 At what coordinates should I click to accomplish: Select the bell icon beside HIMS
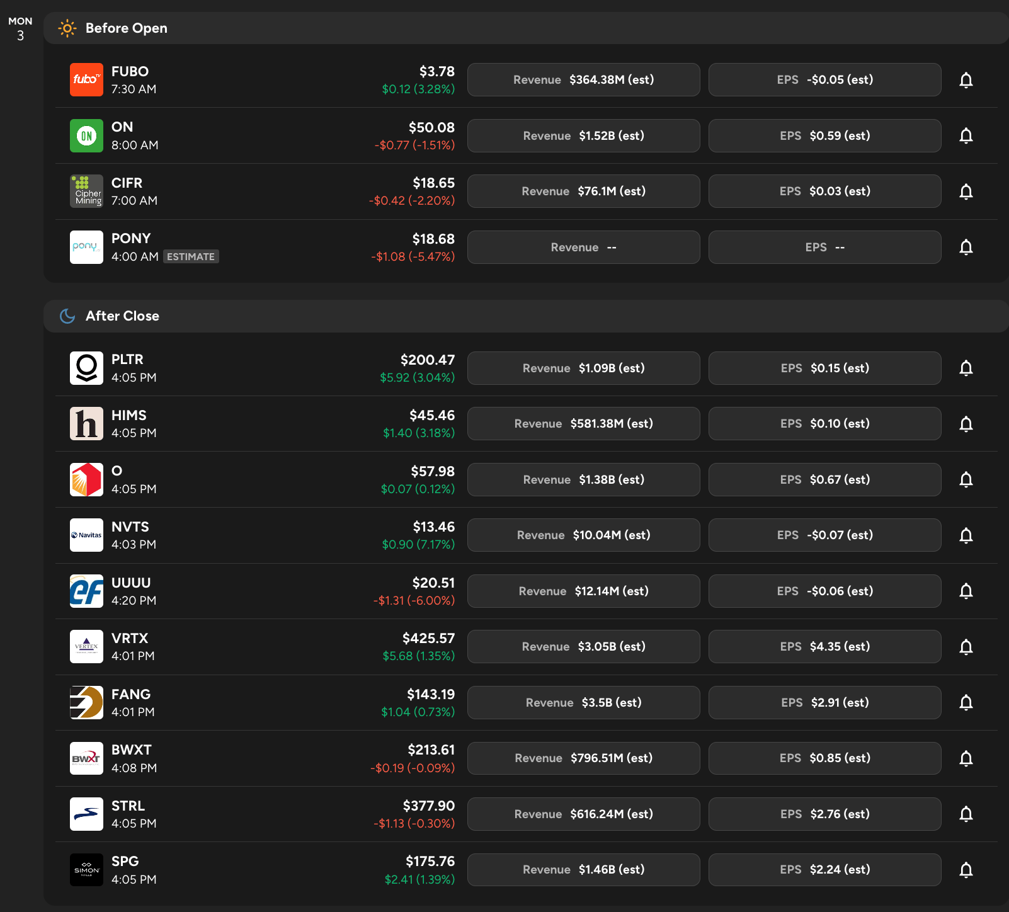[966, 424]
